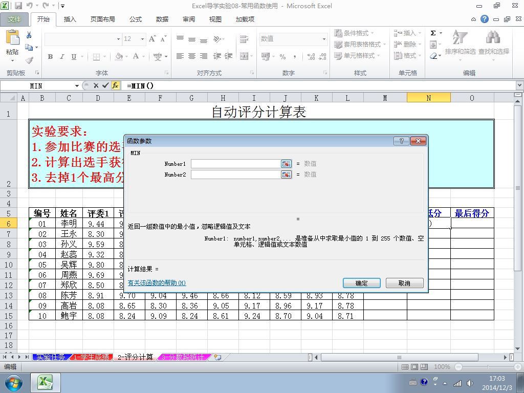Click the Paste icon in the clipboard group
The width and height of the screenshot is (524, 393).
13,37
